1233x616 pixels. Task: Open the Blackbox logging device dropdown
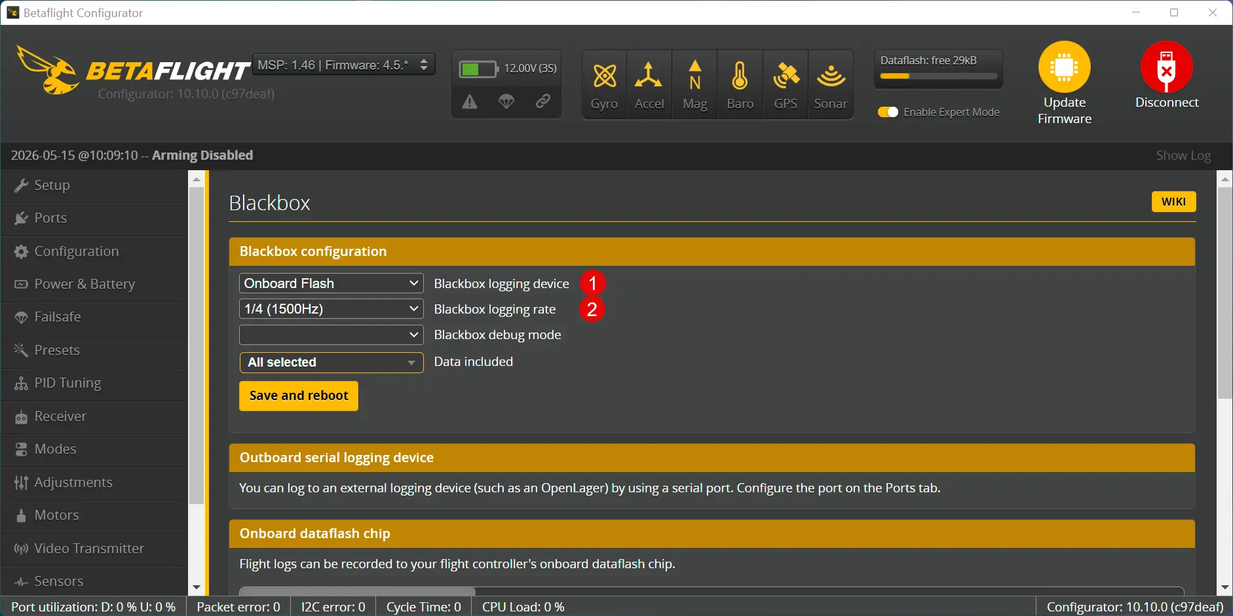(x=332, y=283)
